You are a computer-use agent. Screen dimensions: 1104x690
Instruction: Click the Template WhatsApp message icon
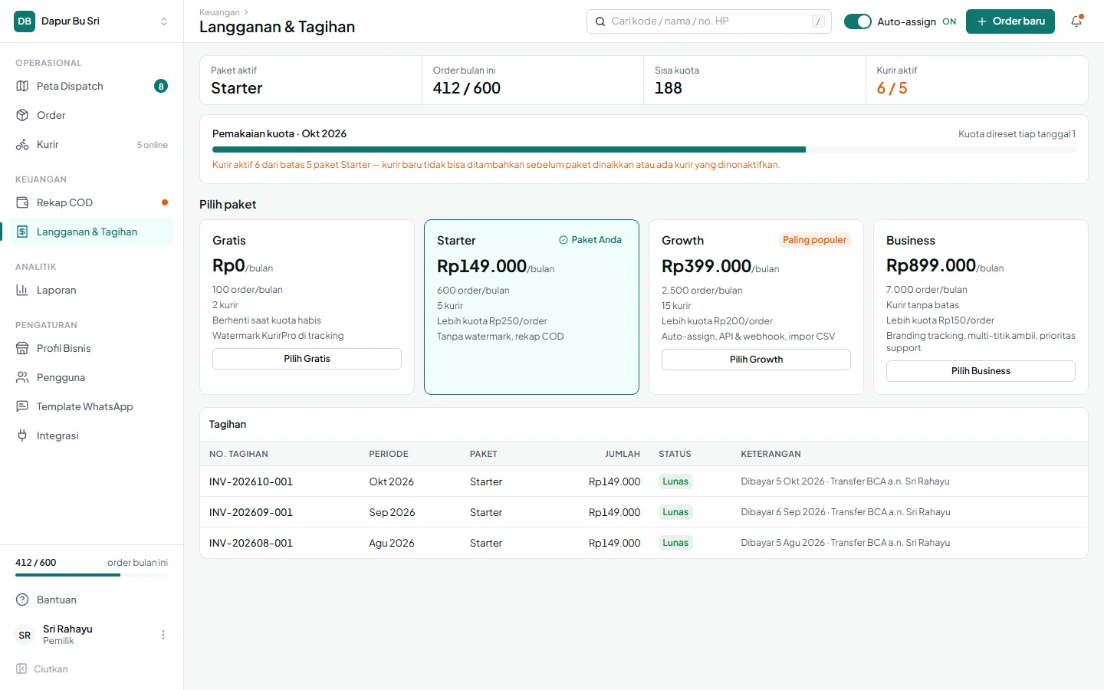[x=22, y=406]
